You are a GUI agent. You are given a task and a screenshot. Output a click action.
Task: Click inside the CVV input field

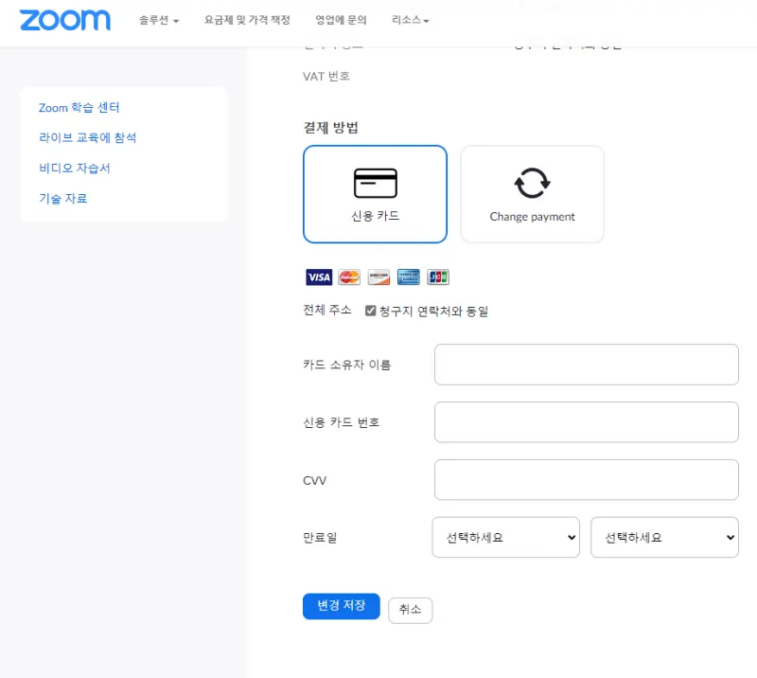[586, 479]
